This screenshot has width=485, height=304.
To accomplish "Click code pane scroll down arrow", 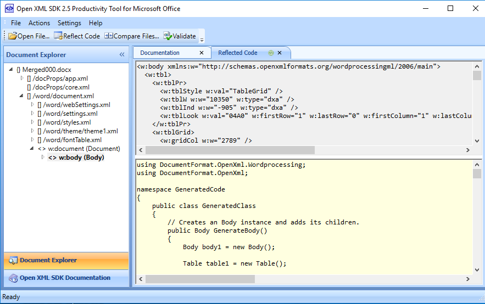I will [x=477, y=270].
